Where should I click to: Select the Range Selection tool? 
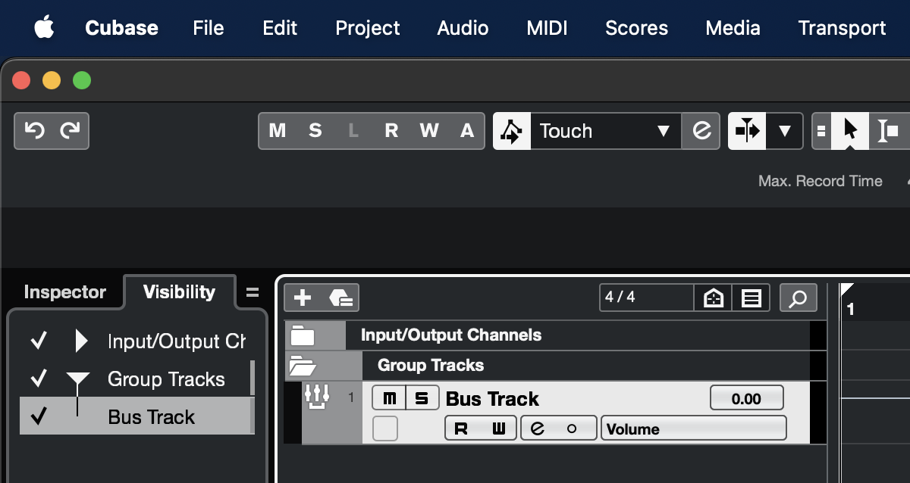point(886,131)
